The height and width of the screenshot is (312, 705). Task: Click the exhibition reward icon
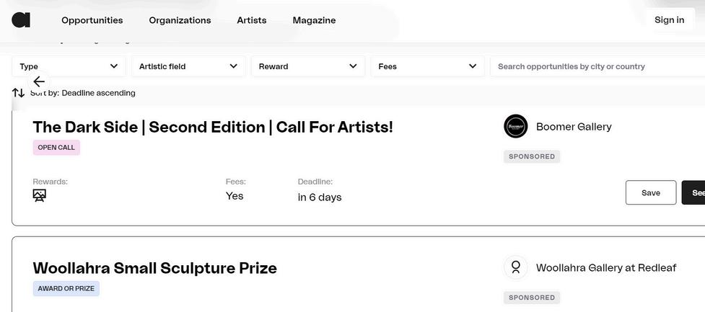(x=40, y=196)
